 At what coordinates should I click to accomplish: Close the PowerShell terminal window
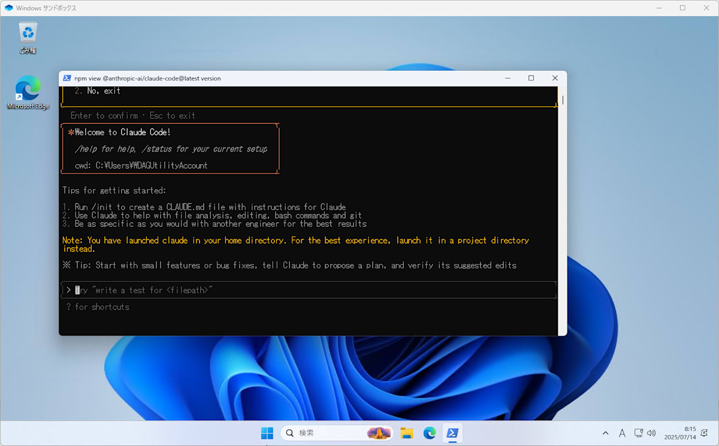555,78
